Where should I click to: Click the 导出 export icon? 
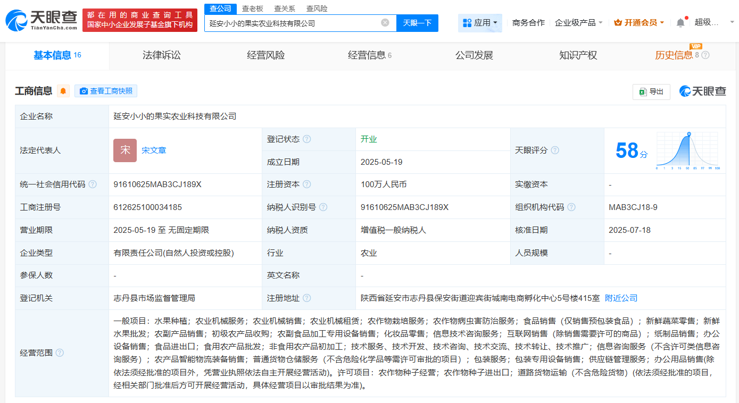(642, 91)
